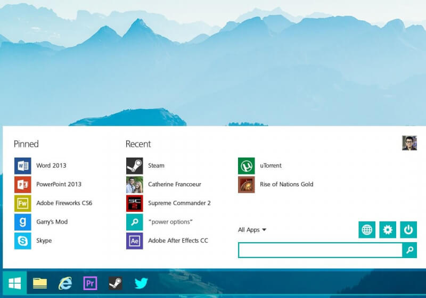Viewport: 426px width, 298px height.
Task: Click the "Adobe Fireworks CS6" label
Action: pyautogui.click(x=64, y=203)
